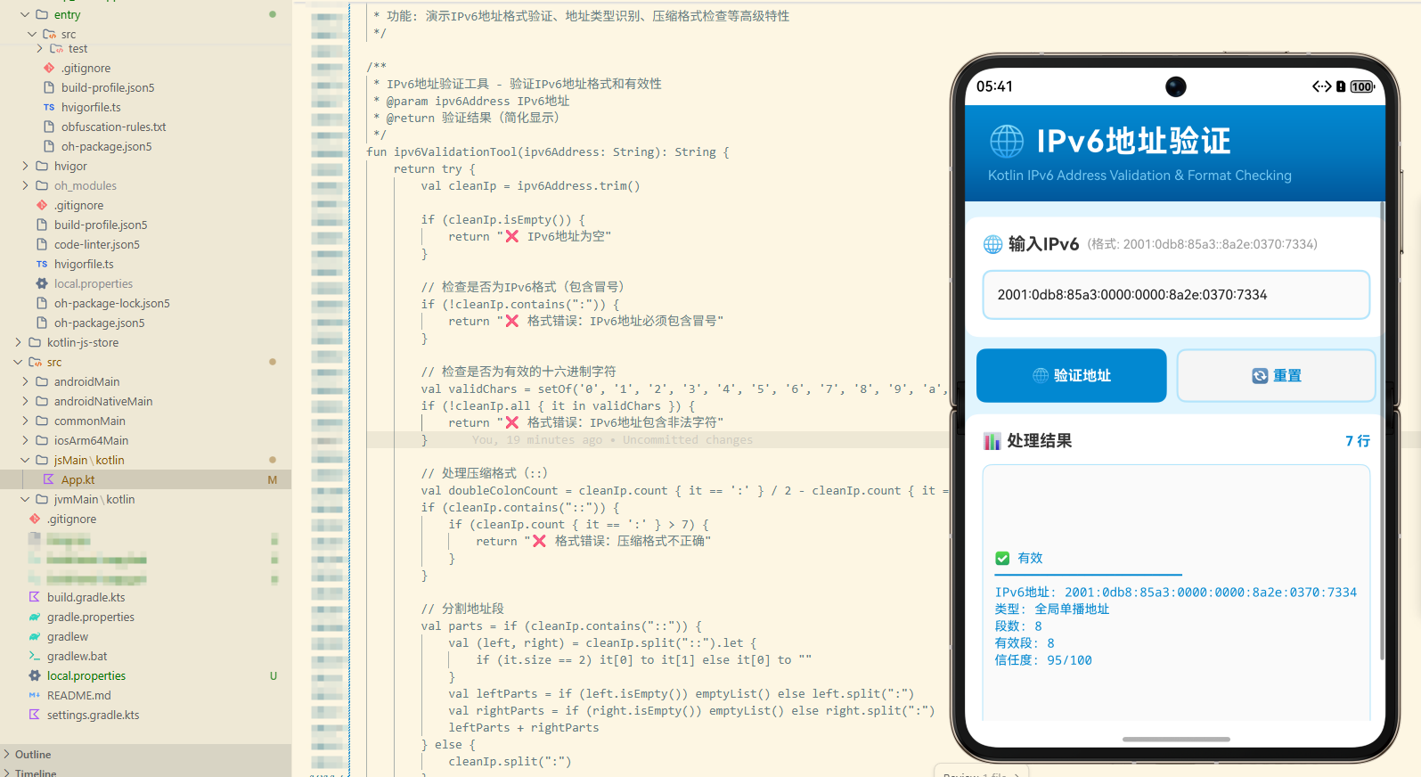Click the U untracked badge on local.properties
This screenshot has width=1421, height=777.
pyautogui.click(x=274, y=675)
